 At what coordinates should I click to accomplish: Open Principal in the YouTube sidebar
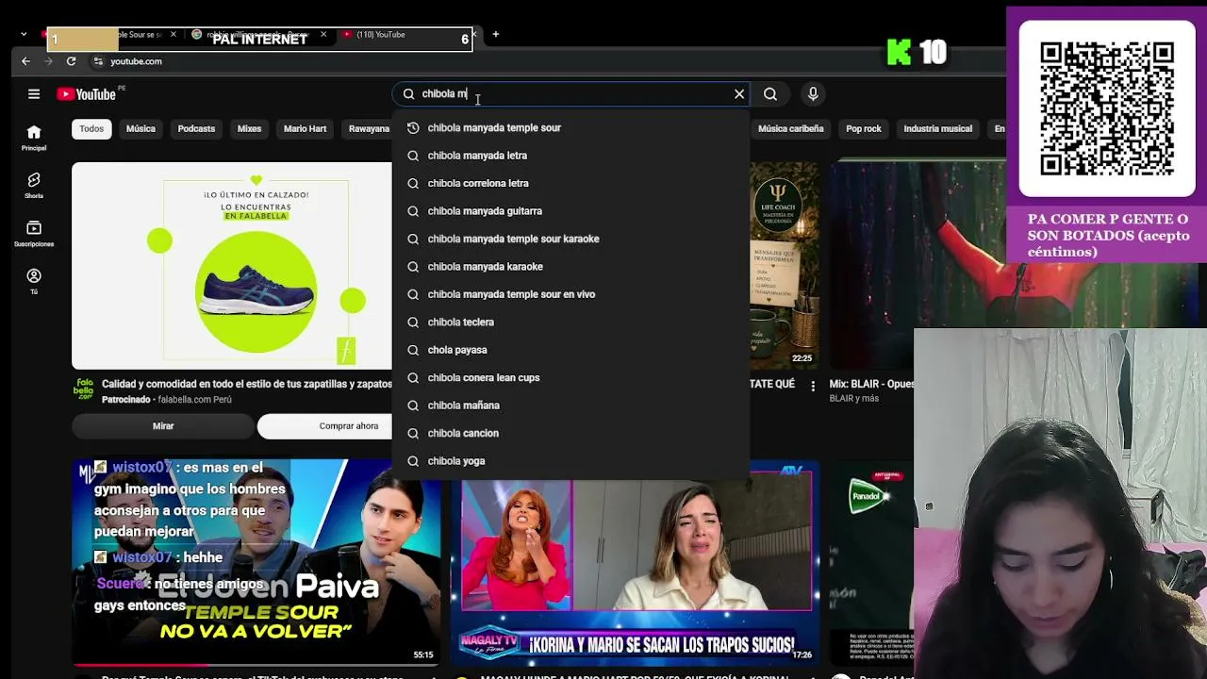[34, 138]
